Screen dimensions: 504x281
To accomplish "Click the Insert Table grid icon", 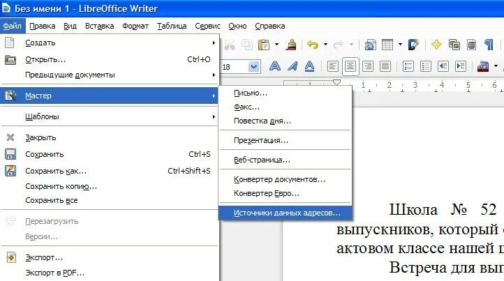I will (x=387, y=45).
